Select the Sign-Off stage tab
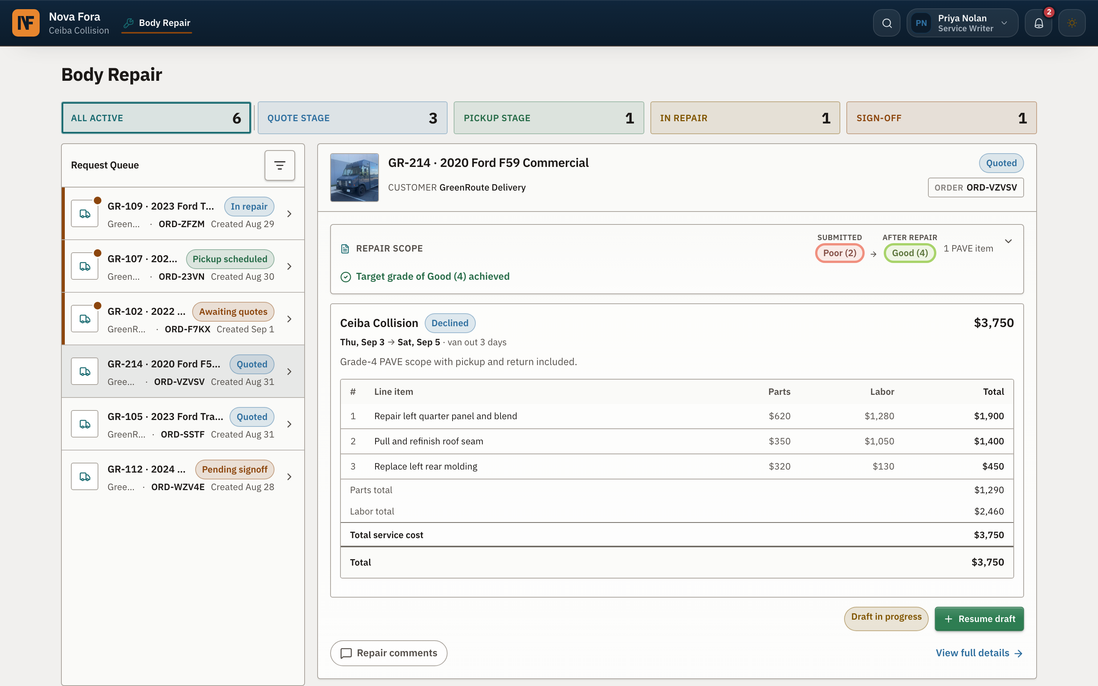The height and width of the screenshot is (686, 1098). click(941, 118)
